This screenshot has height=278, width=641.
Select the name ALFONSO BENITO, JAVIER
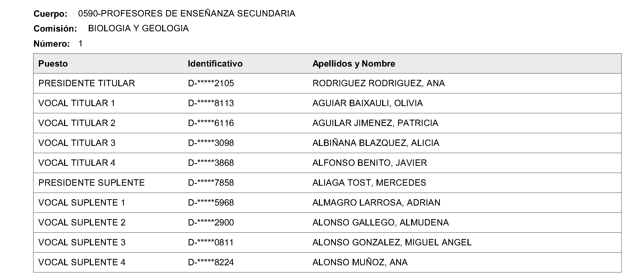coord(370,163)
